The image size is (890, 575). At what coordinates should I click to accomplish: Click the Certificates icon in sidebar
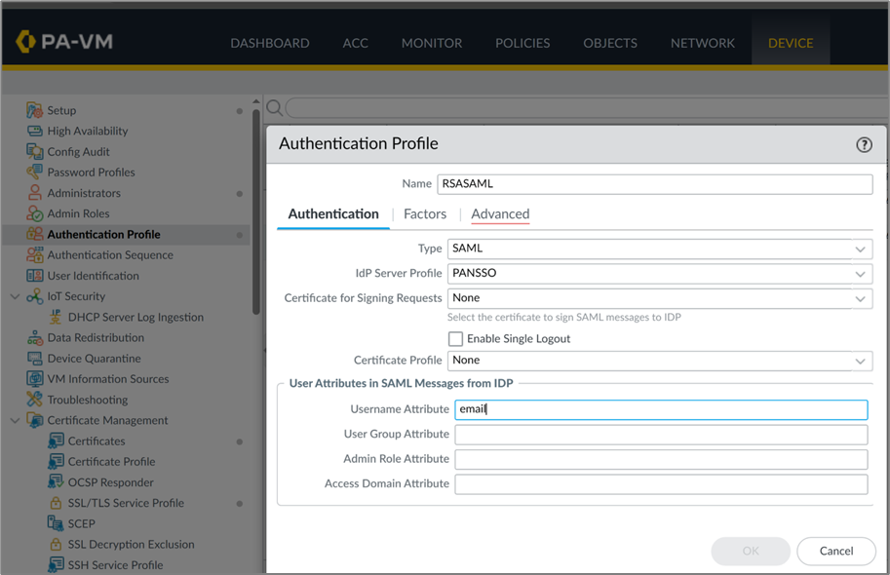point(56,441)
